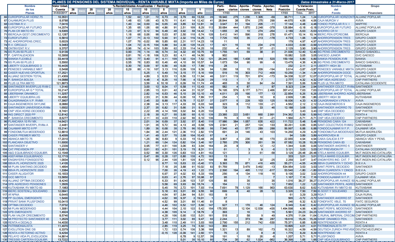Select plan name 'SANTANDER INVERPLUS RVM C'
Viewport: 395px width, 242px height.
(30, 87)
